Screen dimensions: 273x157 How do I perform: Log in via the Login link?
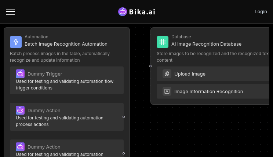pos(261,12)
